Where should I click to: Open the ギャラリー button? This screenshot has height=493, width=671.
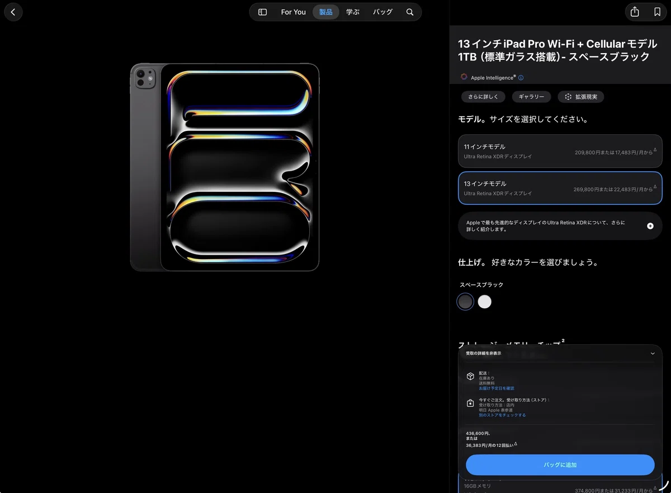(x=532, y=97)
